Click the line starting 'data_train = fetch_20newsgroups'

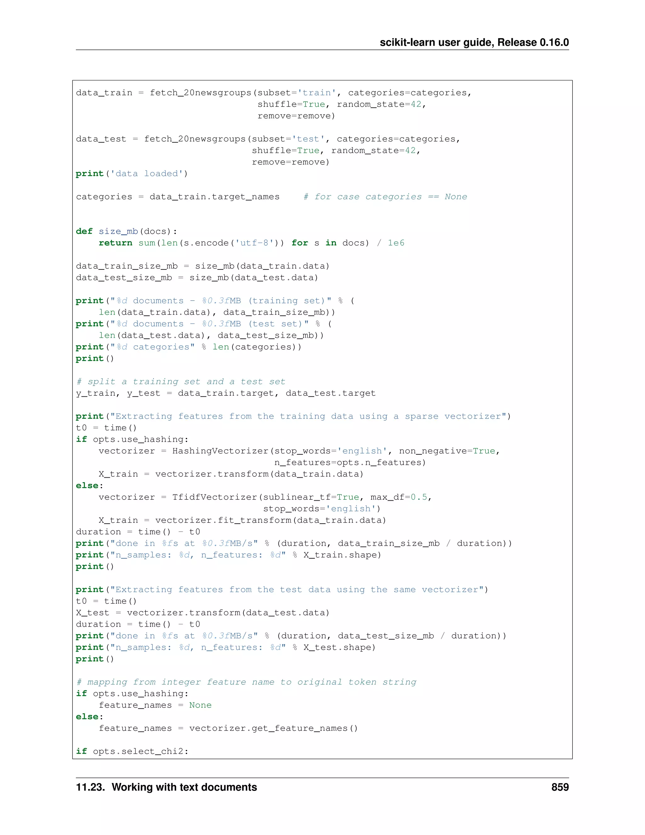tap(274, 93)
